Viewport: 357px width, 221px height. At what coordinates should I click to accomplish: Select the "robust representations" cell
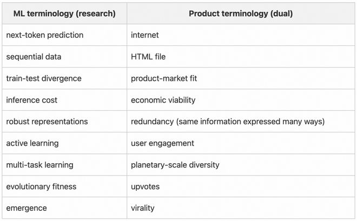pos(47,122)
